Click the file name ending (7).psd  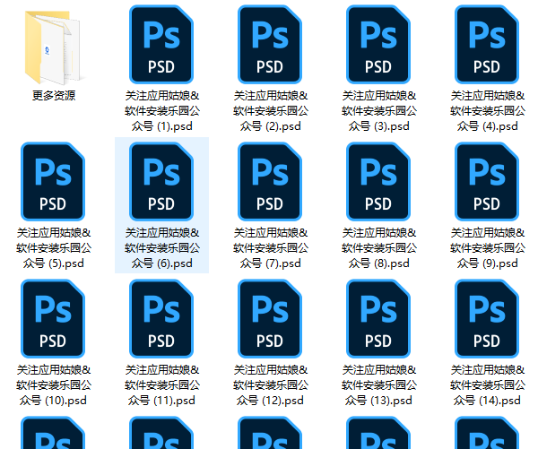click(x=271, y=248)
